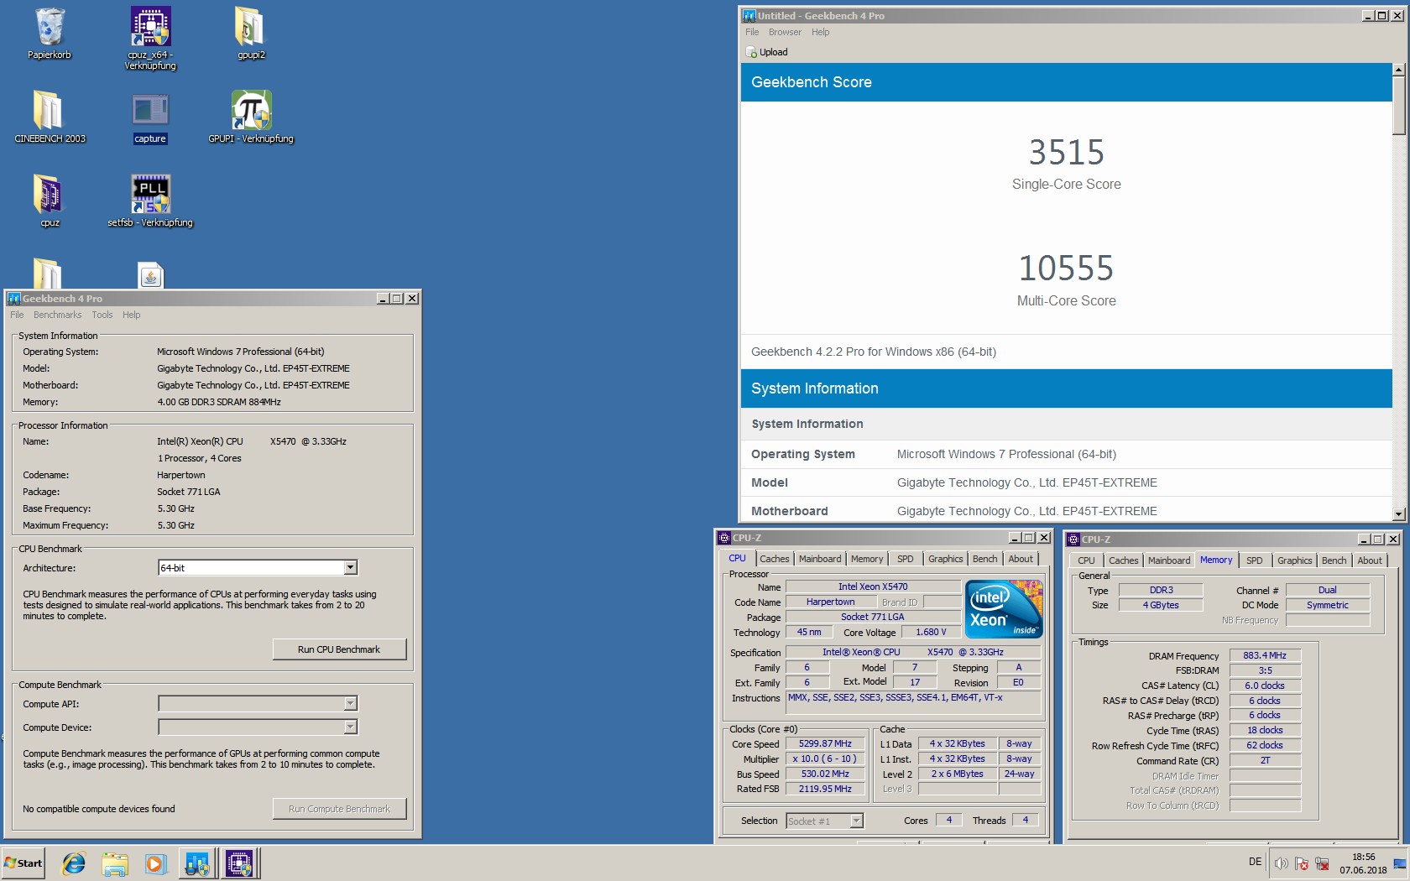Switch to CPU-Z taskbar button
This screenshot has height=881, width=1410.
coord(240,863)
